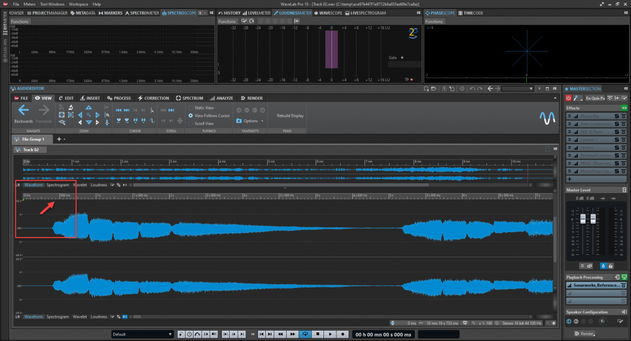Toggle Playback Processing green button
This screenshot has width=631, height=341.
(x=624, y=277)
